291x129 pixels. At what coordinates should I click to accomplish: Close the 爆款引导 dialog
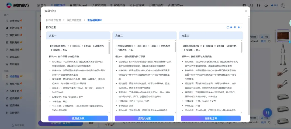pyautogui.click(x=246, y=11)
